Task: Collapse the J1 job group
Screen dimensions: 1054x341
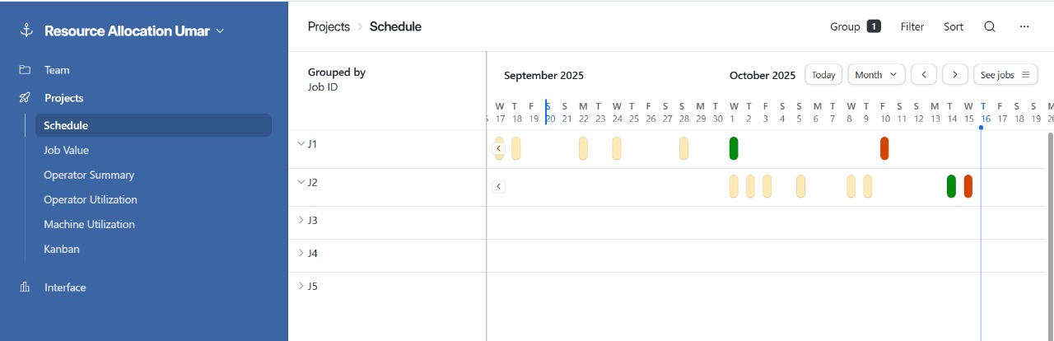Action: click(x=301, y=143)
